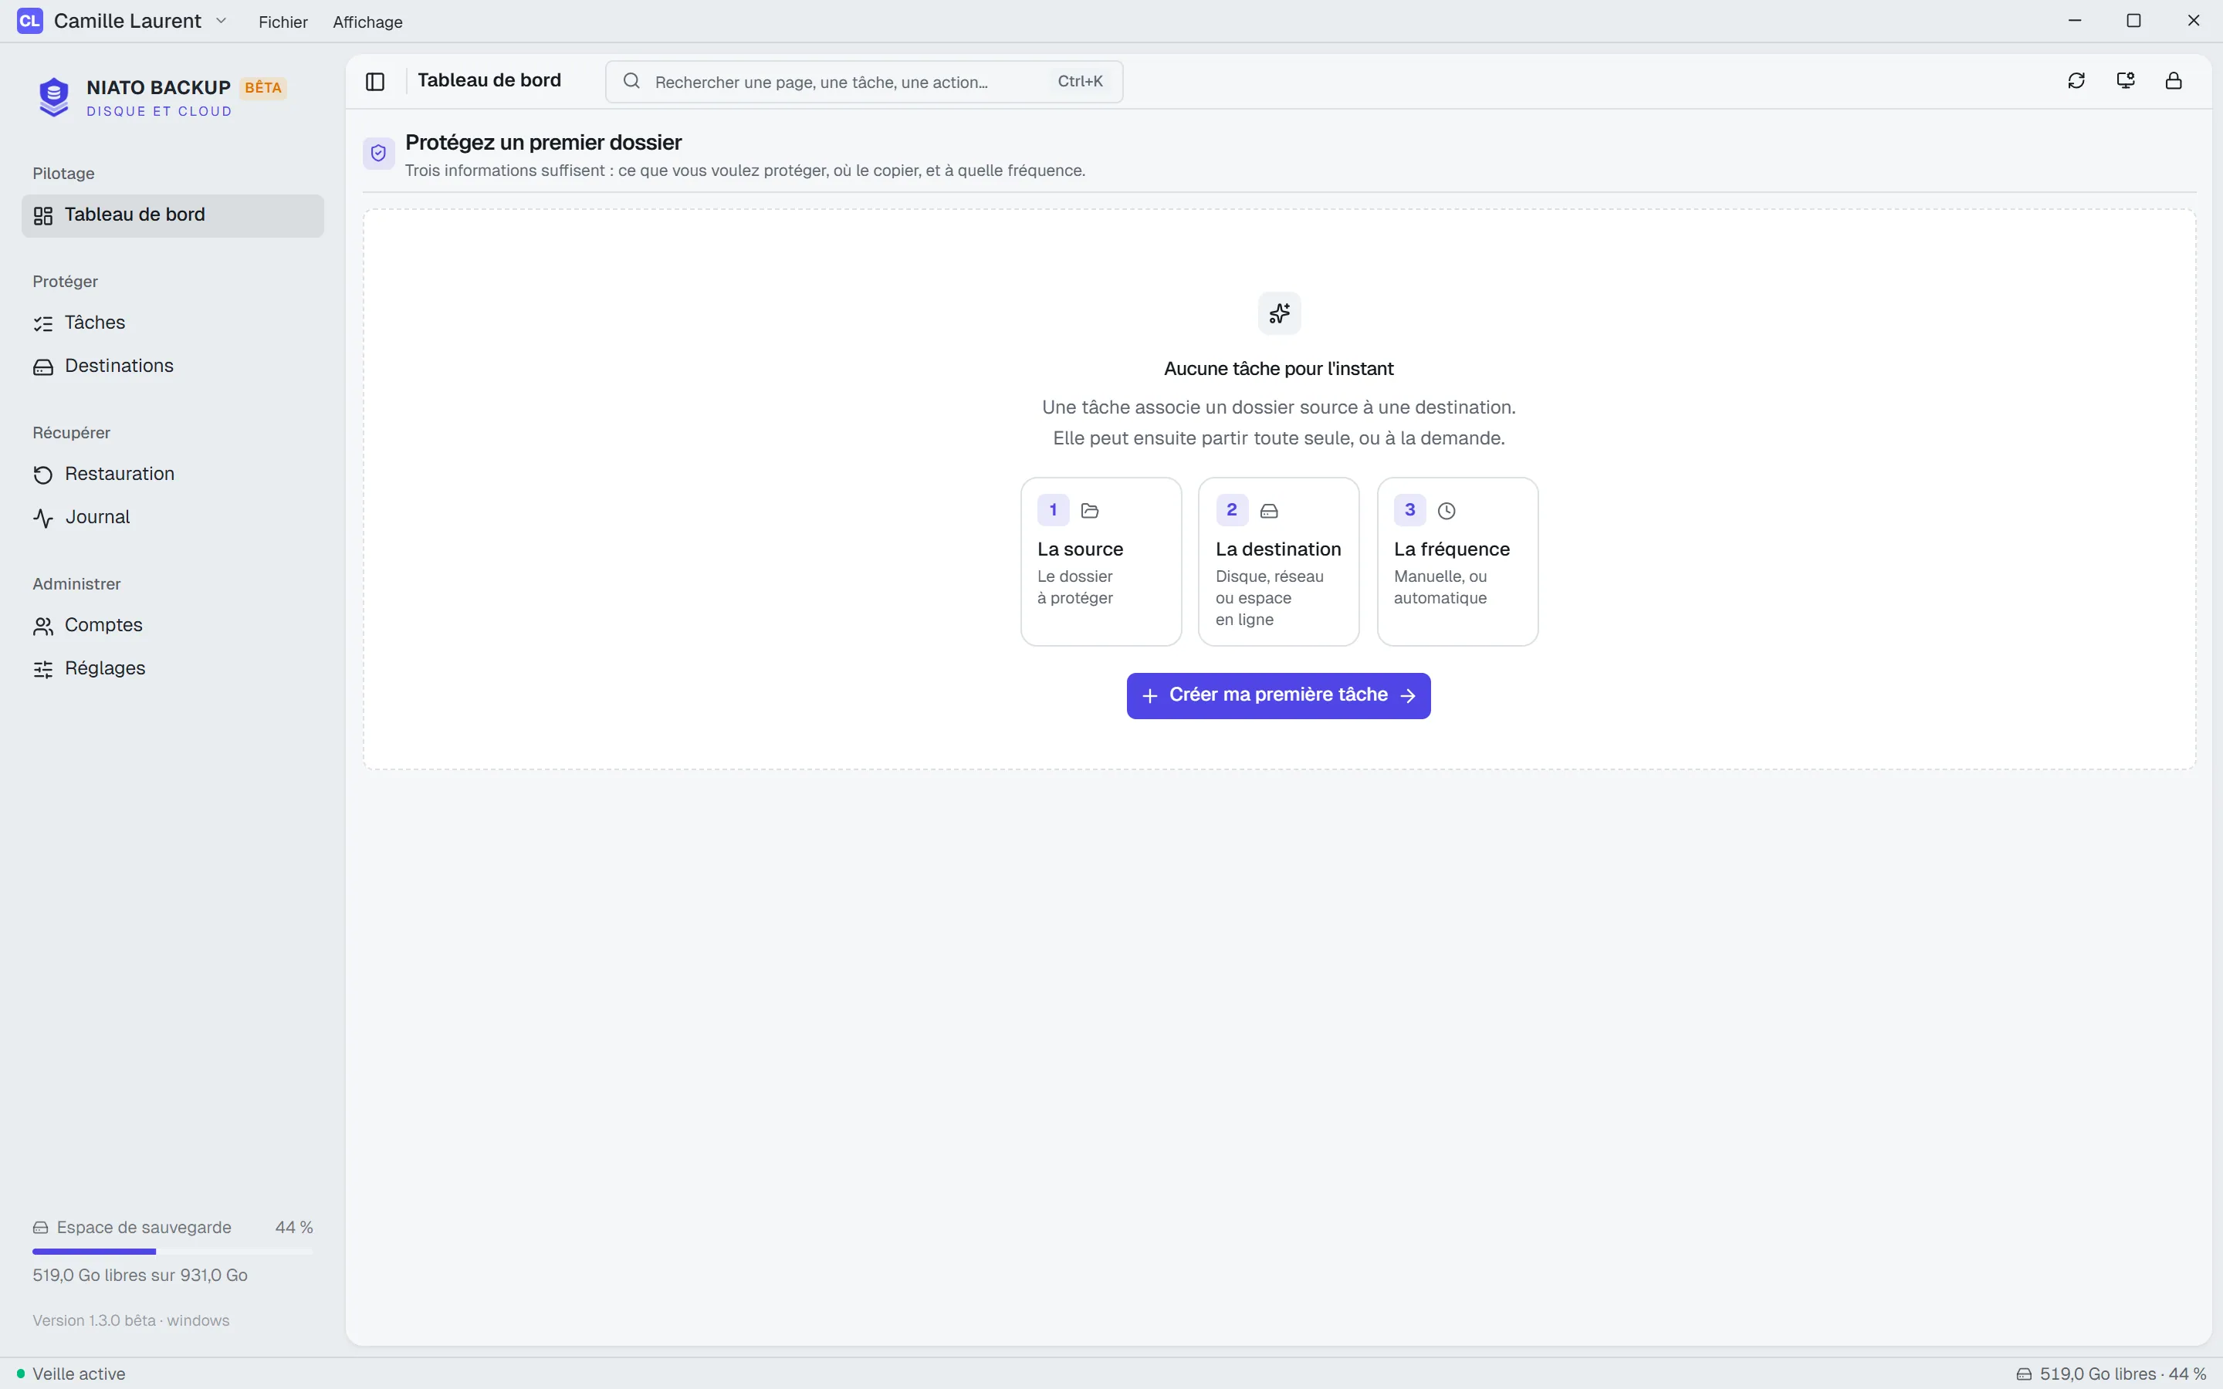Click Version 1.3.0 bêta · windows text

131,1321
